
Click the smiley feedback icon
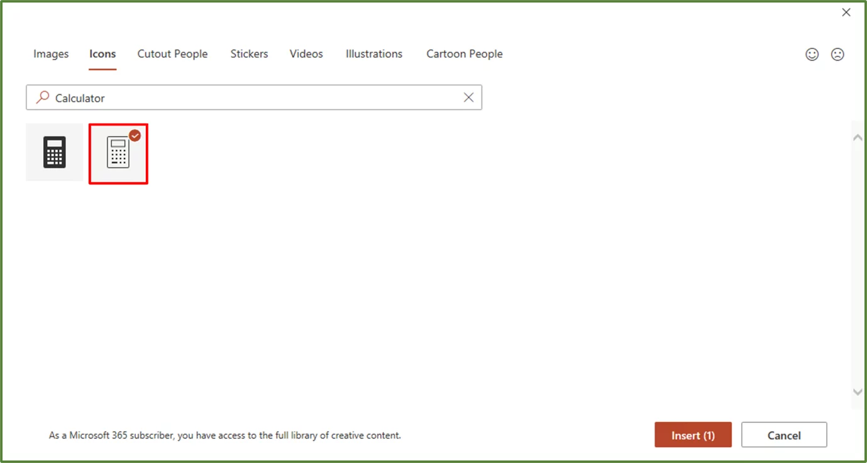click(x=812, y=54)
